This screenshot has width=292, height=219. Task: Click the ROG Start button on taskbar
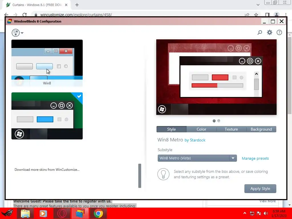7,213
